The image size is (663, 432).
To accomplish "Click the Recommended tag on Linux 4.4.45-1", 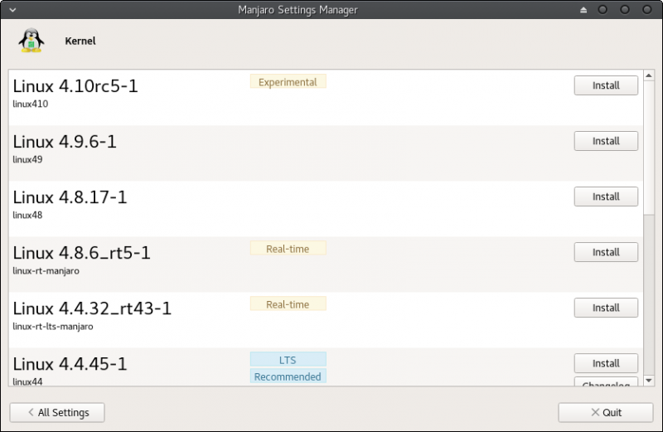I will (288, 376).
